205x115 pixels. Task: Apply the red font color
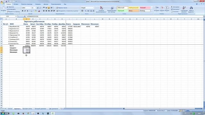pyautogui.click(x=39, y=11)
